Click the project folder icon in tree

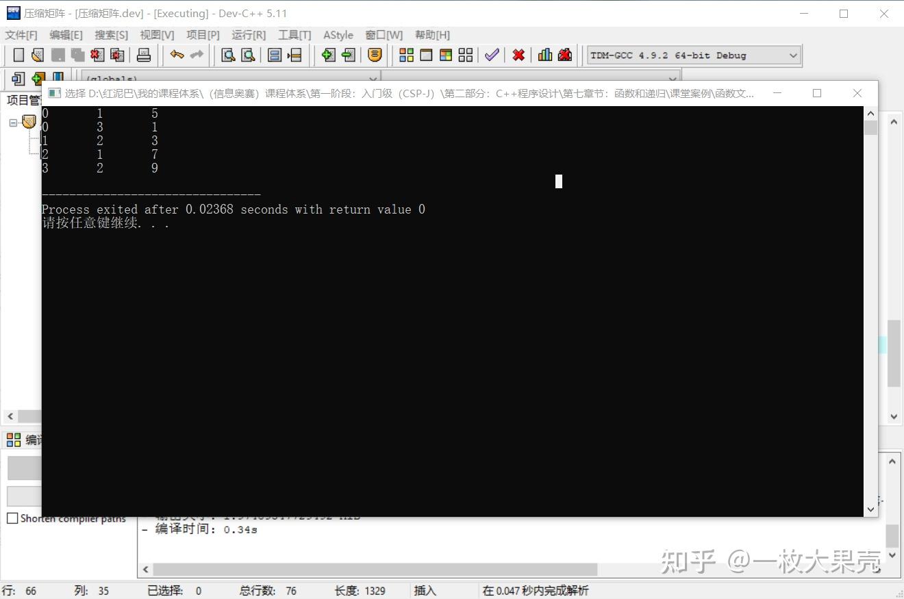[x=29, y=122]
